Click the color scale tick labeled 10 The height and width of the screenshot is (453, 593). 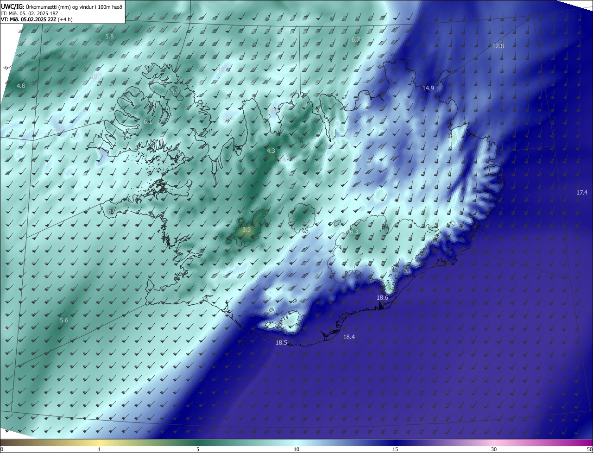pyautogui.click(x=296, y=449)
